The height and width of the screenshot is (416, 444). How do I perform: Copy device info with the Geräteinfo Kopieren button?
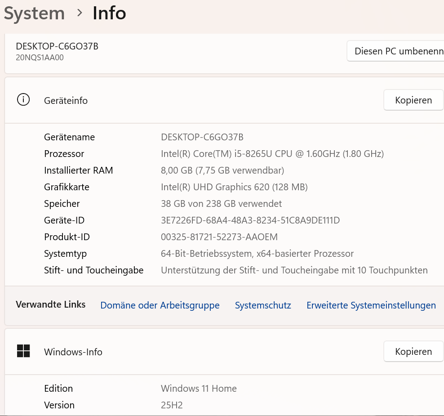[413, 100]
